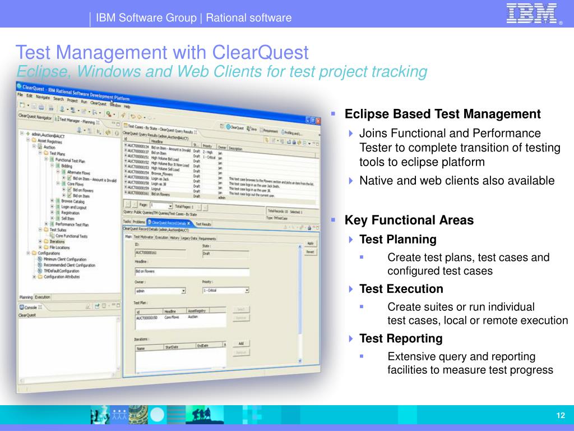Click the ID field showing AUCT00000161
Viewport: 574px width, 431px height.
[160, 253]
